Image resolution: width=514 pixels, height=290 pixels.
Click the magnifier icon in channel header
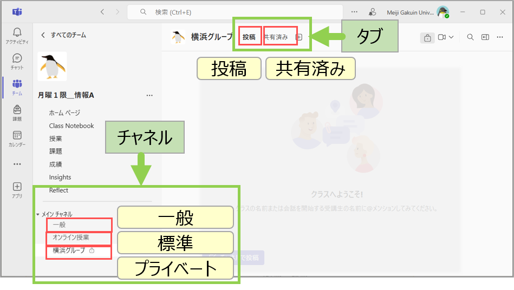click(x=470, y=37)
